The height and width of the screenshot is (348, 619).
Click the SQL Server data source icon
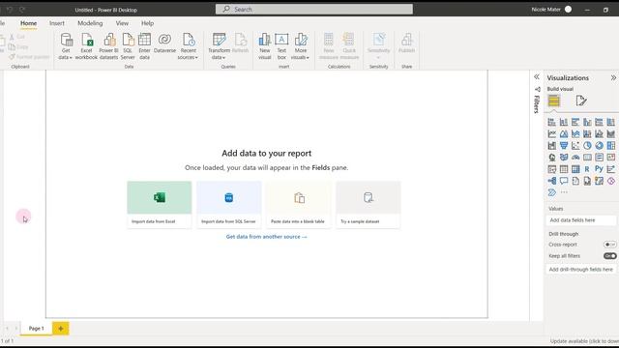point(128,46)
